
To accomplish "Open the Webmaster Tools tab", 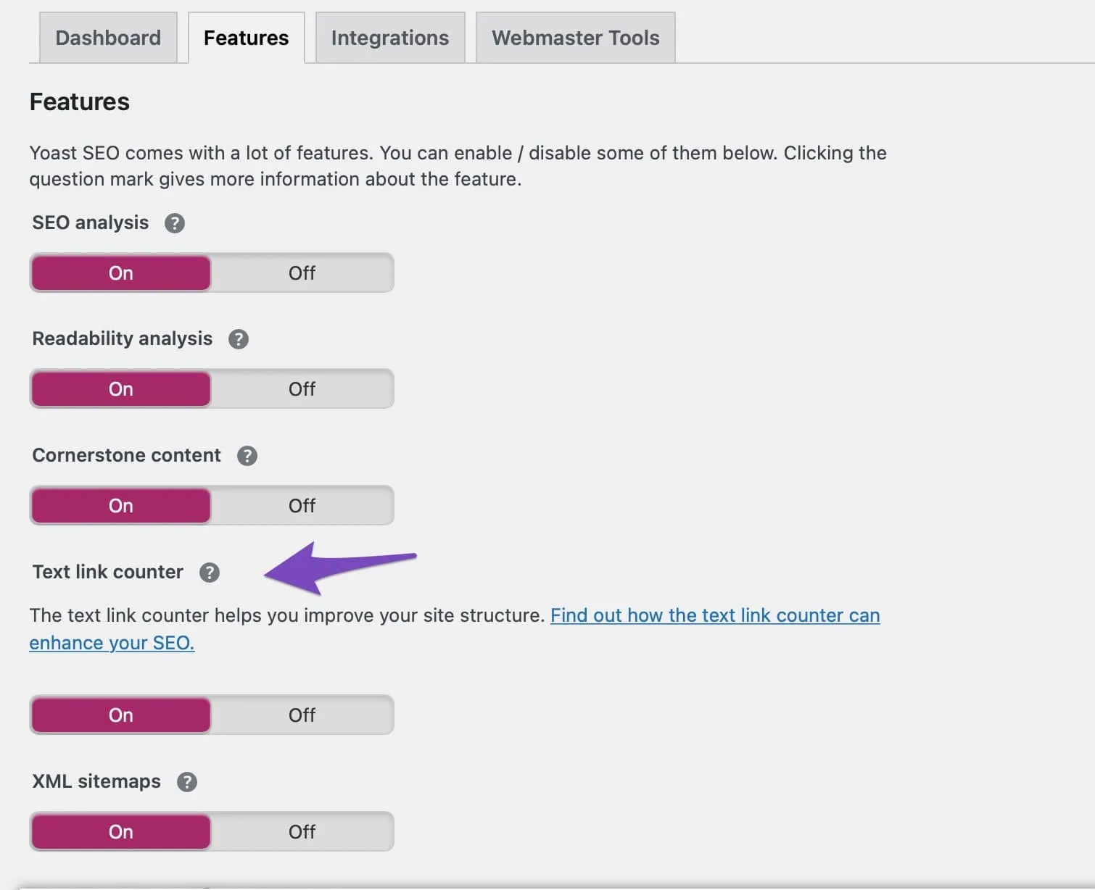I will coord(576,38).
